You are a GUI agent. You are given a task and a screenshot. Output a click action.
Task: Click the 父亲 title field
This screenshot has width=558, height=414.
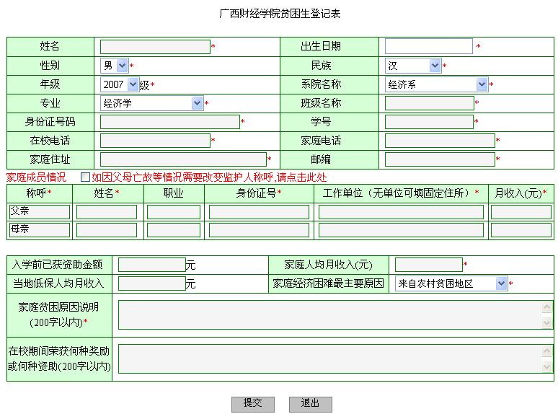[40, 212]
